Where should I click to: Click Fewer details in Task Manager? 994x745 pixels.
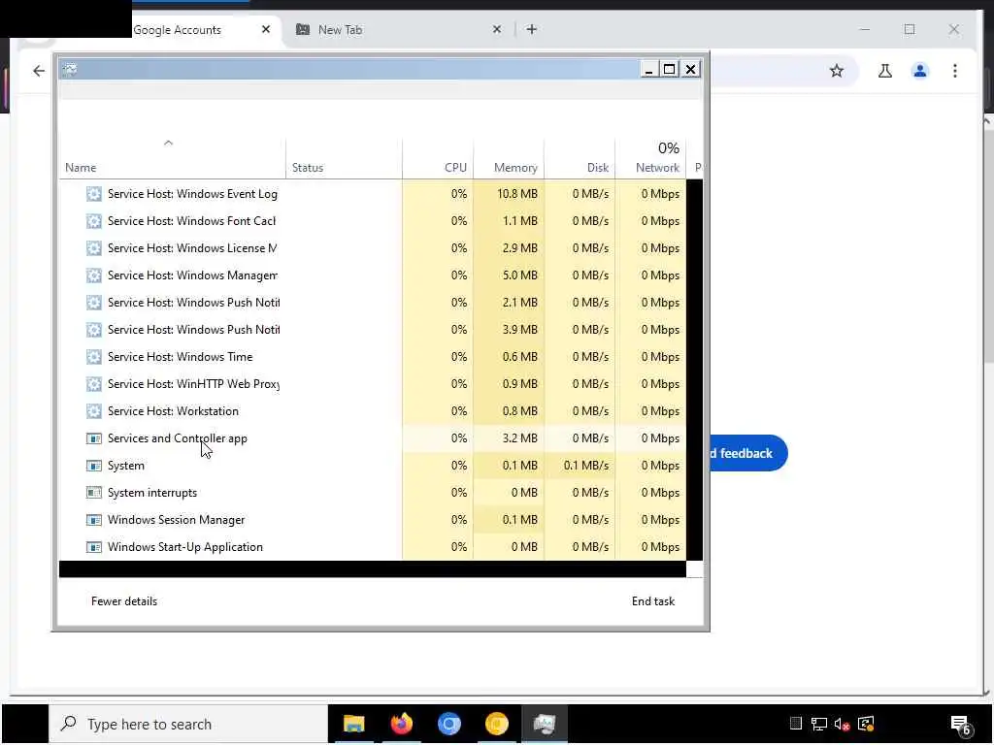(x=124, y=601)
